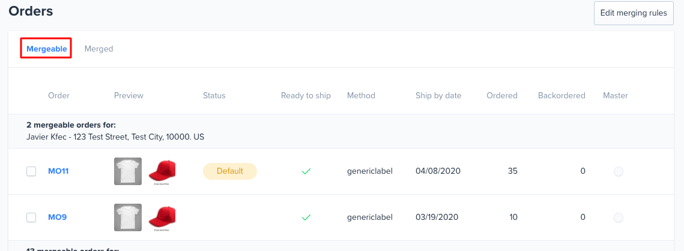Click the Ship by date column header
This screenshot has height=251, width=684.
click(438, 95)
